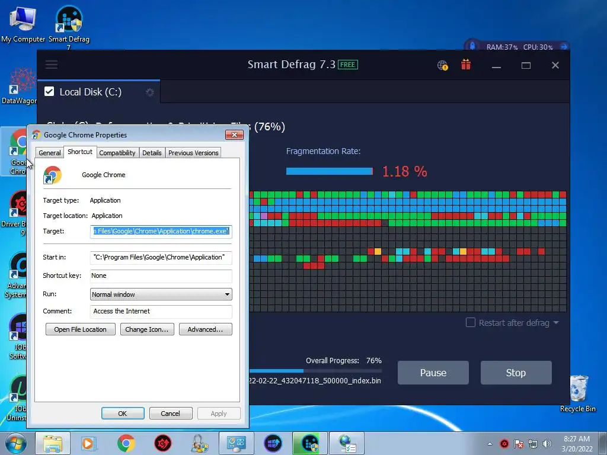The image size is (607, 455).
Task: Click the Shortcut key field
Action: (x=161, y=276)
